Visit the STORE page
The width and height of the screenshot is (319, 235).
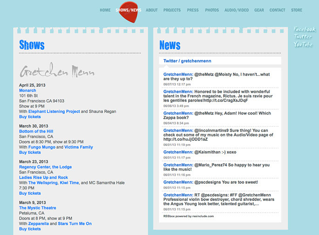pos(297,10)
